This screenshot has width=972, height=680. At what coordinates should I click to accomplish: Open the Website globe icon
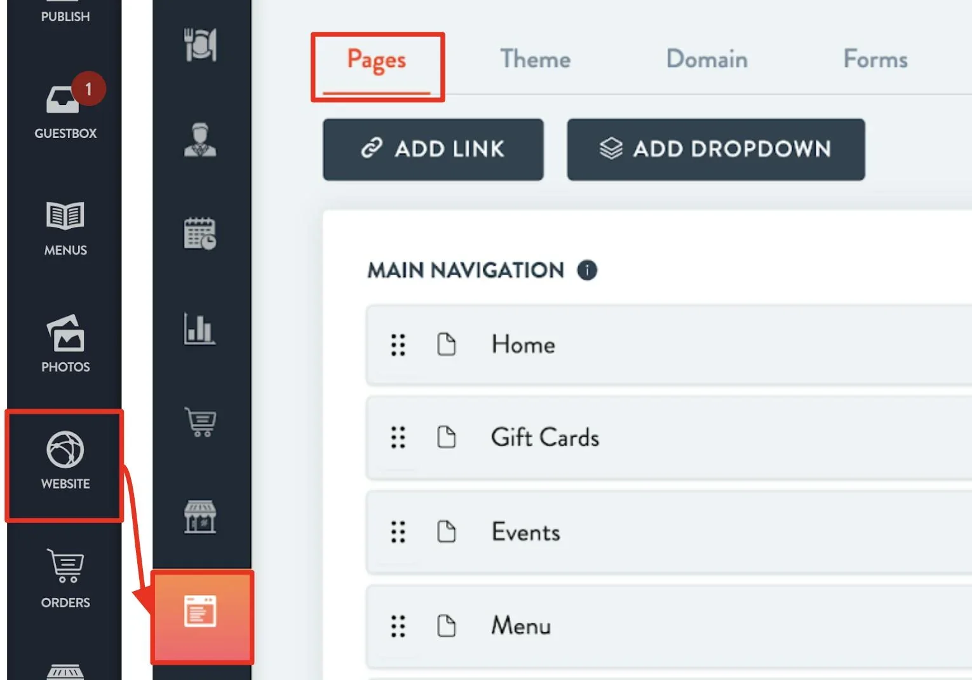[65, 449]
